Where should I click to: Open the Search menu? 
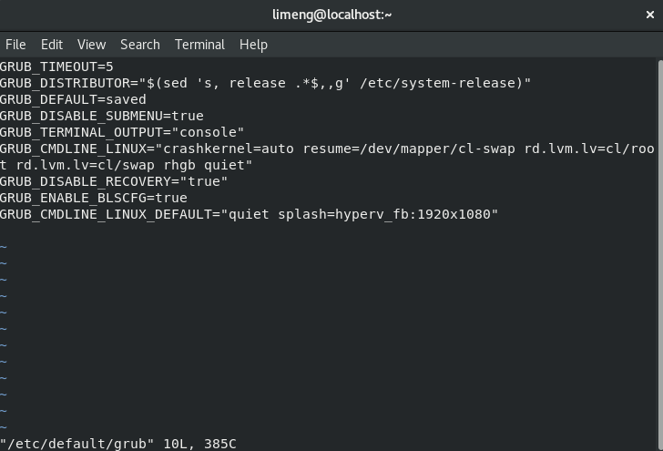point(139,44)
